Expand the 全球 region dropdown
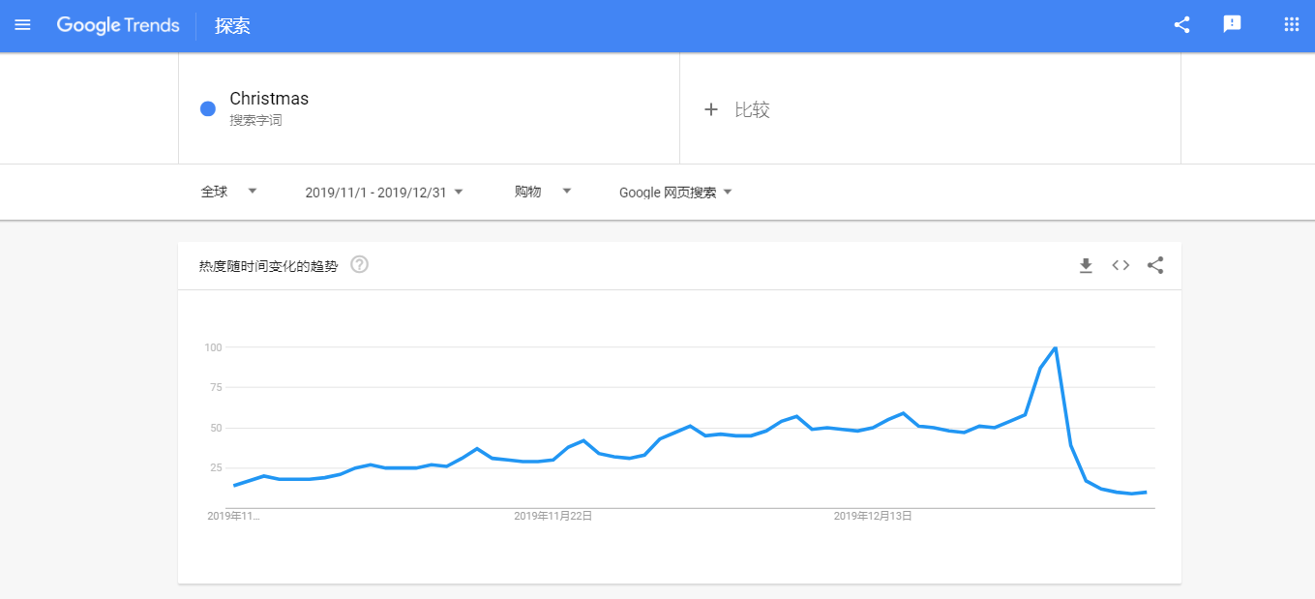This screenshot has width=1315, height=599. (x=229, y=192)
